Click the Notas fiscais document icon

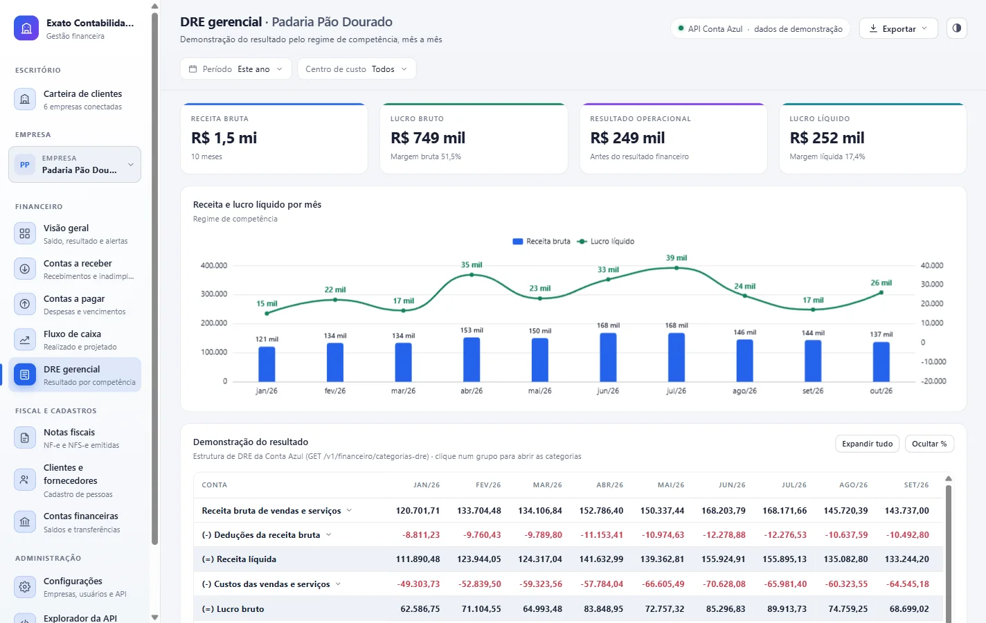pyautogui.click(x=25, y=437)
